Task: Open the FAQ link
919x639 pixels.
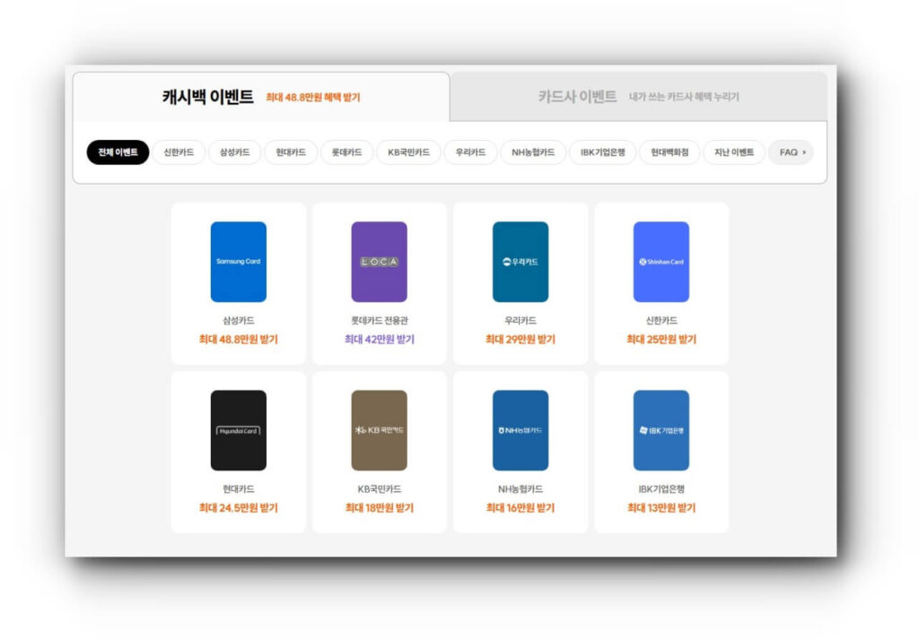Action: coord(792,152)
